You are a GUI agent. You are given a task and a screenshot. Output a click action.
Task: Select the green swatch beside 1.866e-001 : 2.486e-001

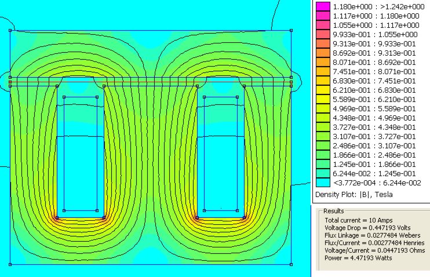coord(323,155)
